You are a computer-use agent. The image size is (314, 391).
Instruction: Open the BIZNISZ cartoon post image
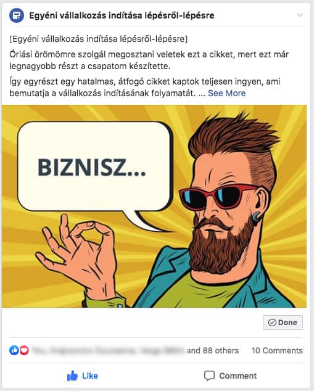pos(154,206)
